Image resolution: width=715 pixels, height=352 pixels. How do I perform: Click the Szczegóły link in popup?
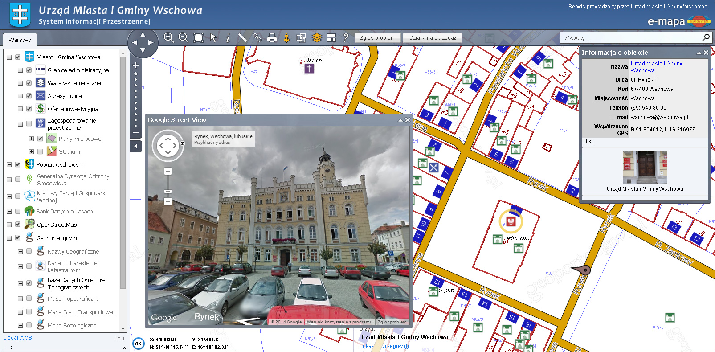pos(394,346)
